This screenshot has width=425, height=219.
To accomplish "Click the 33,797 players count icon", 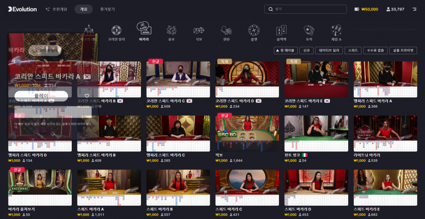I will tap(388, 9).
